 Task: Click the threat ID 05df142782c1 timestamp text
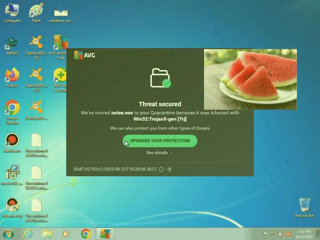(115, 169)
